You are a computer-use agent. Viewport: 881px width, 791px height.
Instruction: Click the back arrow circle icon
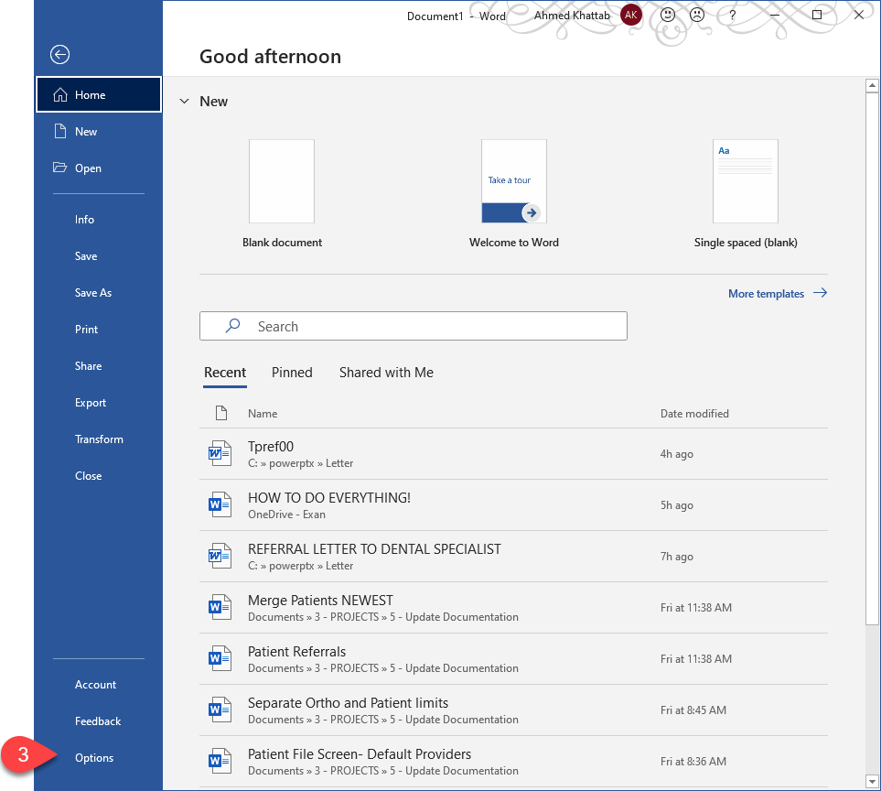pos(60,55)
